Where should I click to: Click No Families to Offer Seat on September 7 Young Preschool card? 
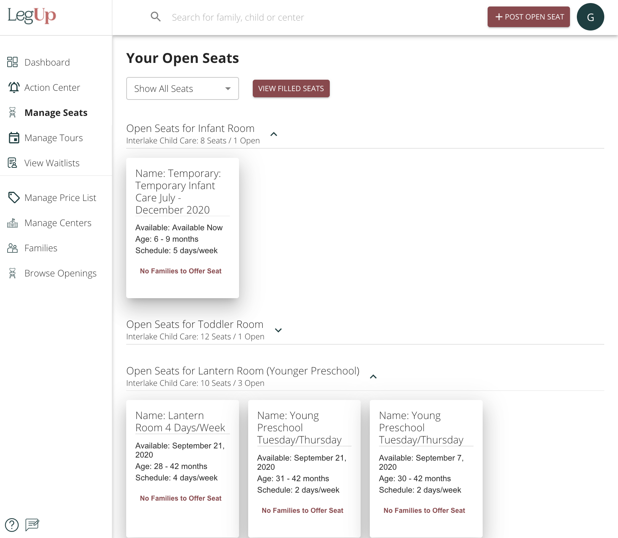tap(424, 511)
